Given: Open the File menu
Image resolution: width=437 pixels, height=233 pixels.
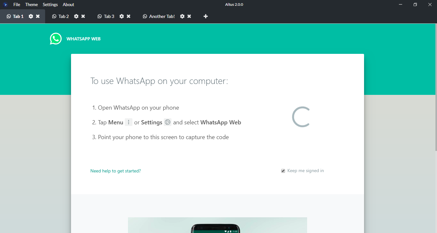Looking at the screenshot, I should [17, 4].
